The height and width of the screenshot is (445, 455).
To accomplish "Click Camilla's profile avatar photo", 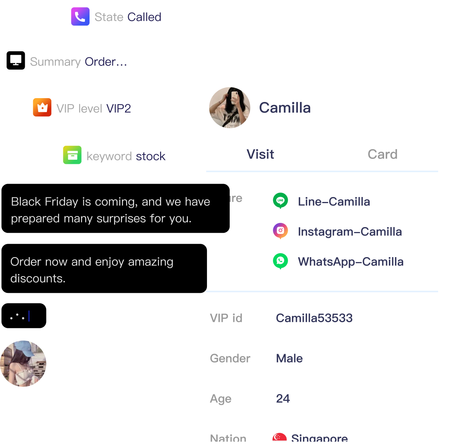I will pos(229,108).
